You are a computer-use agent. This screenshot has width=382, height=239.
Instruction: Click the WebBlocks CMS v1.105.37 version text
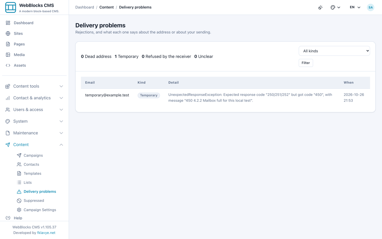[34, 227]
